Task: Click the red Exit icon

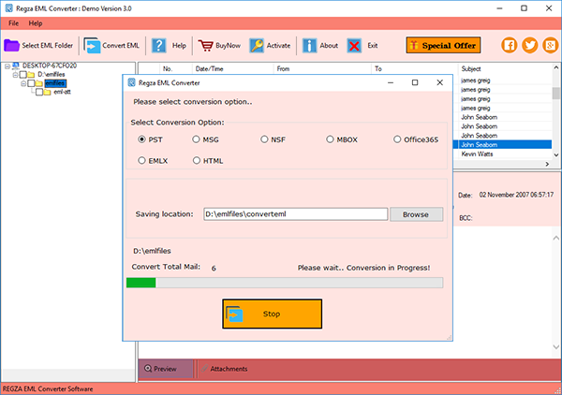Action: coord(354,45)
